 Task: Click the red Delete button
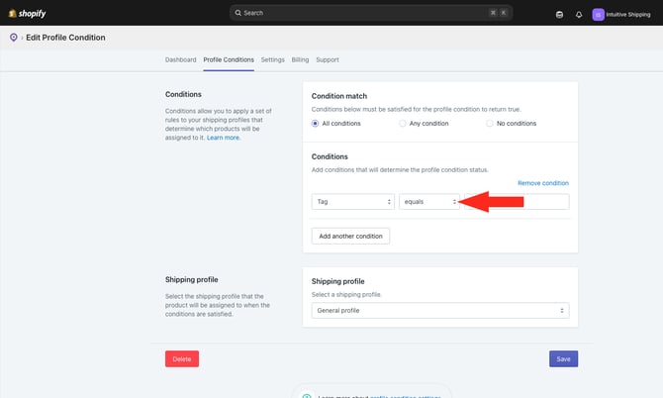[x=182, y=359]
